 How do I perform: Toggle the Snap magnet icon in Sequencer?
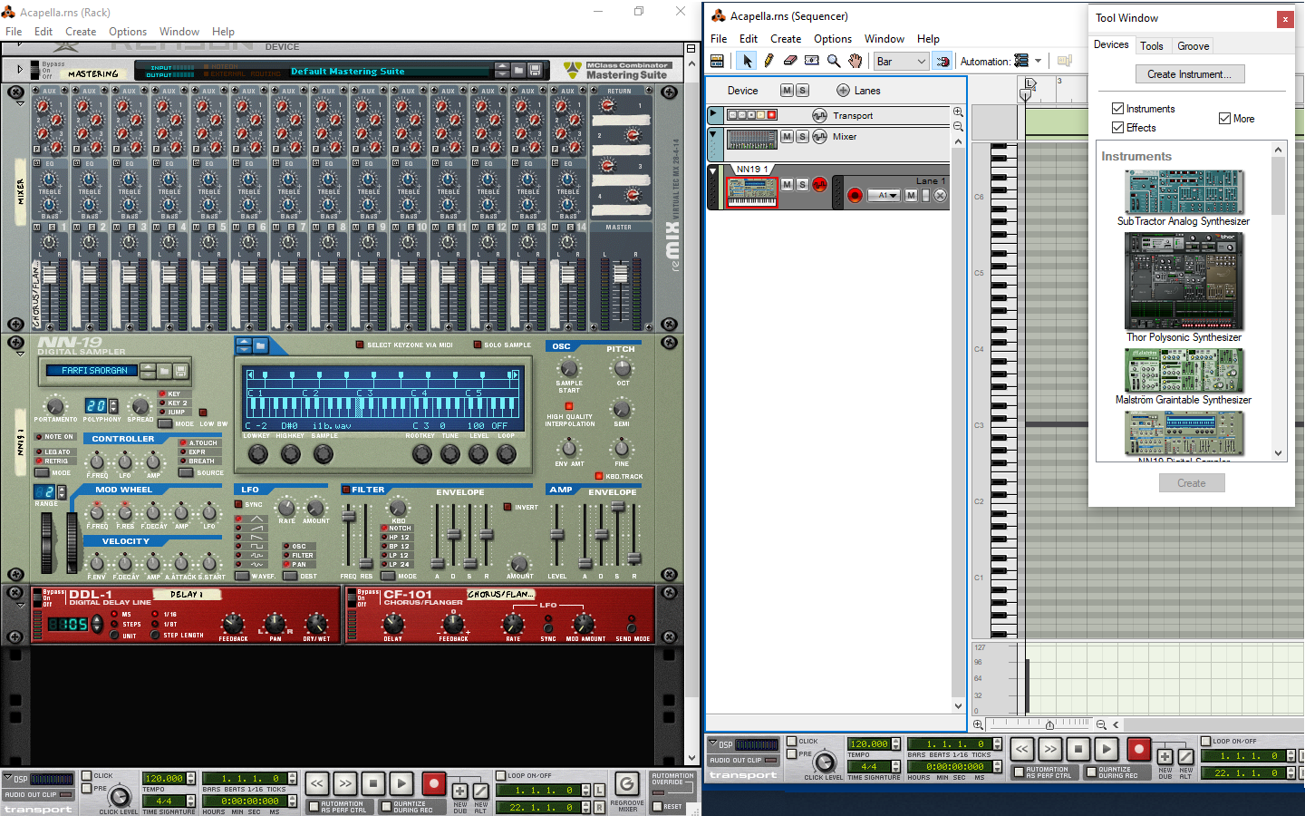pyautogui.click(x=942, y=61)
